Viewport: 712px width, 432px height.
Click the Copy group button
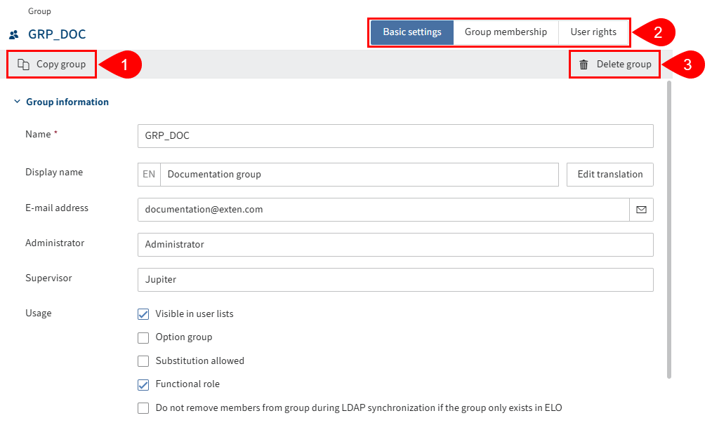click(x=51, y=64)
